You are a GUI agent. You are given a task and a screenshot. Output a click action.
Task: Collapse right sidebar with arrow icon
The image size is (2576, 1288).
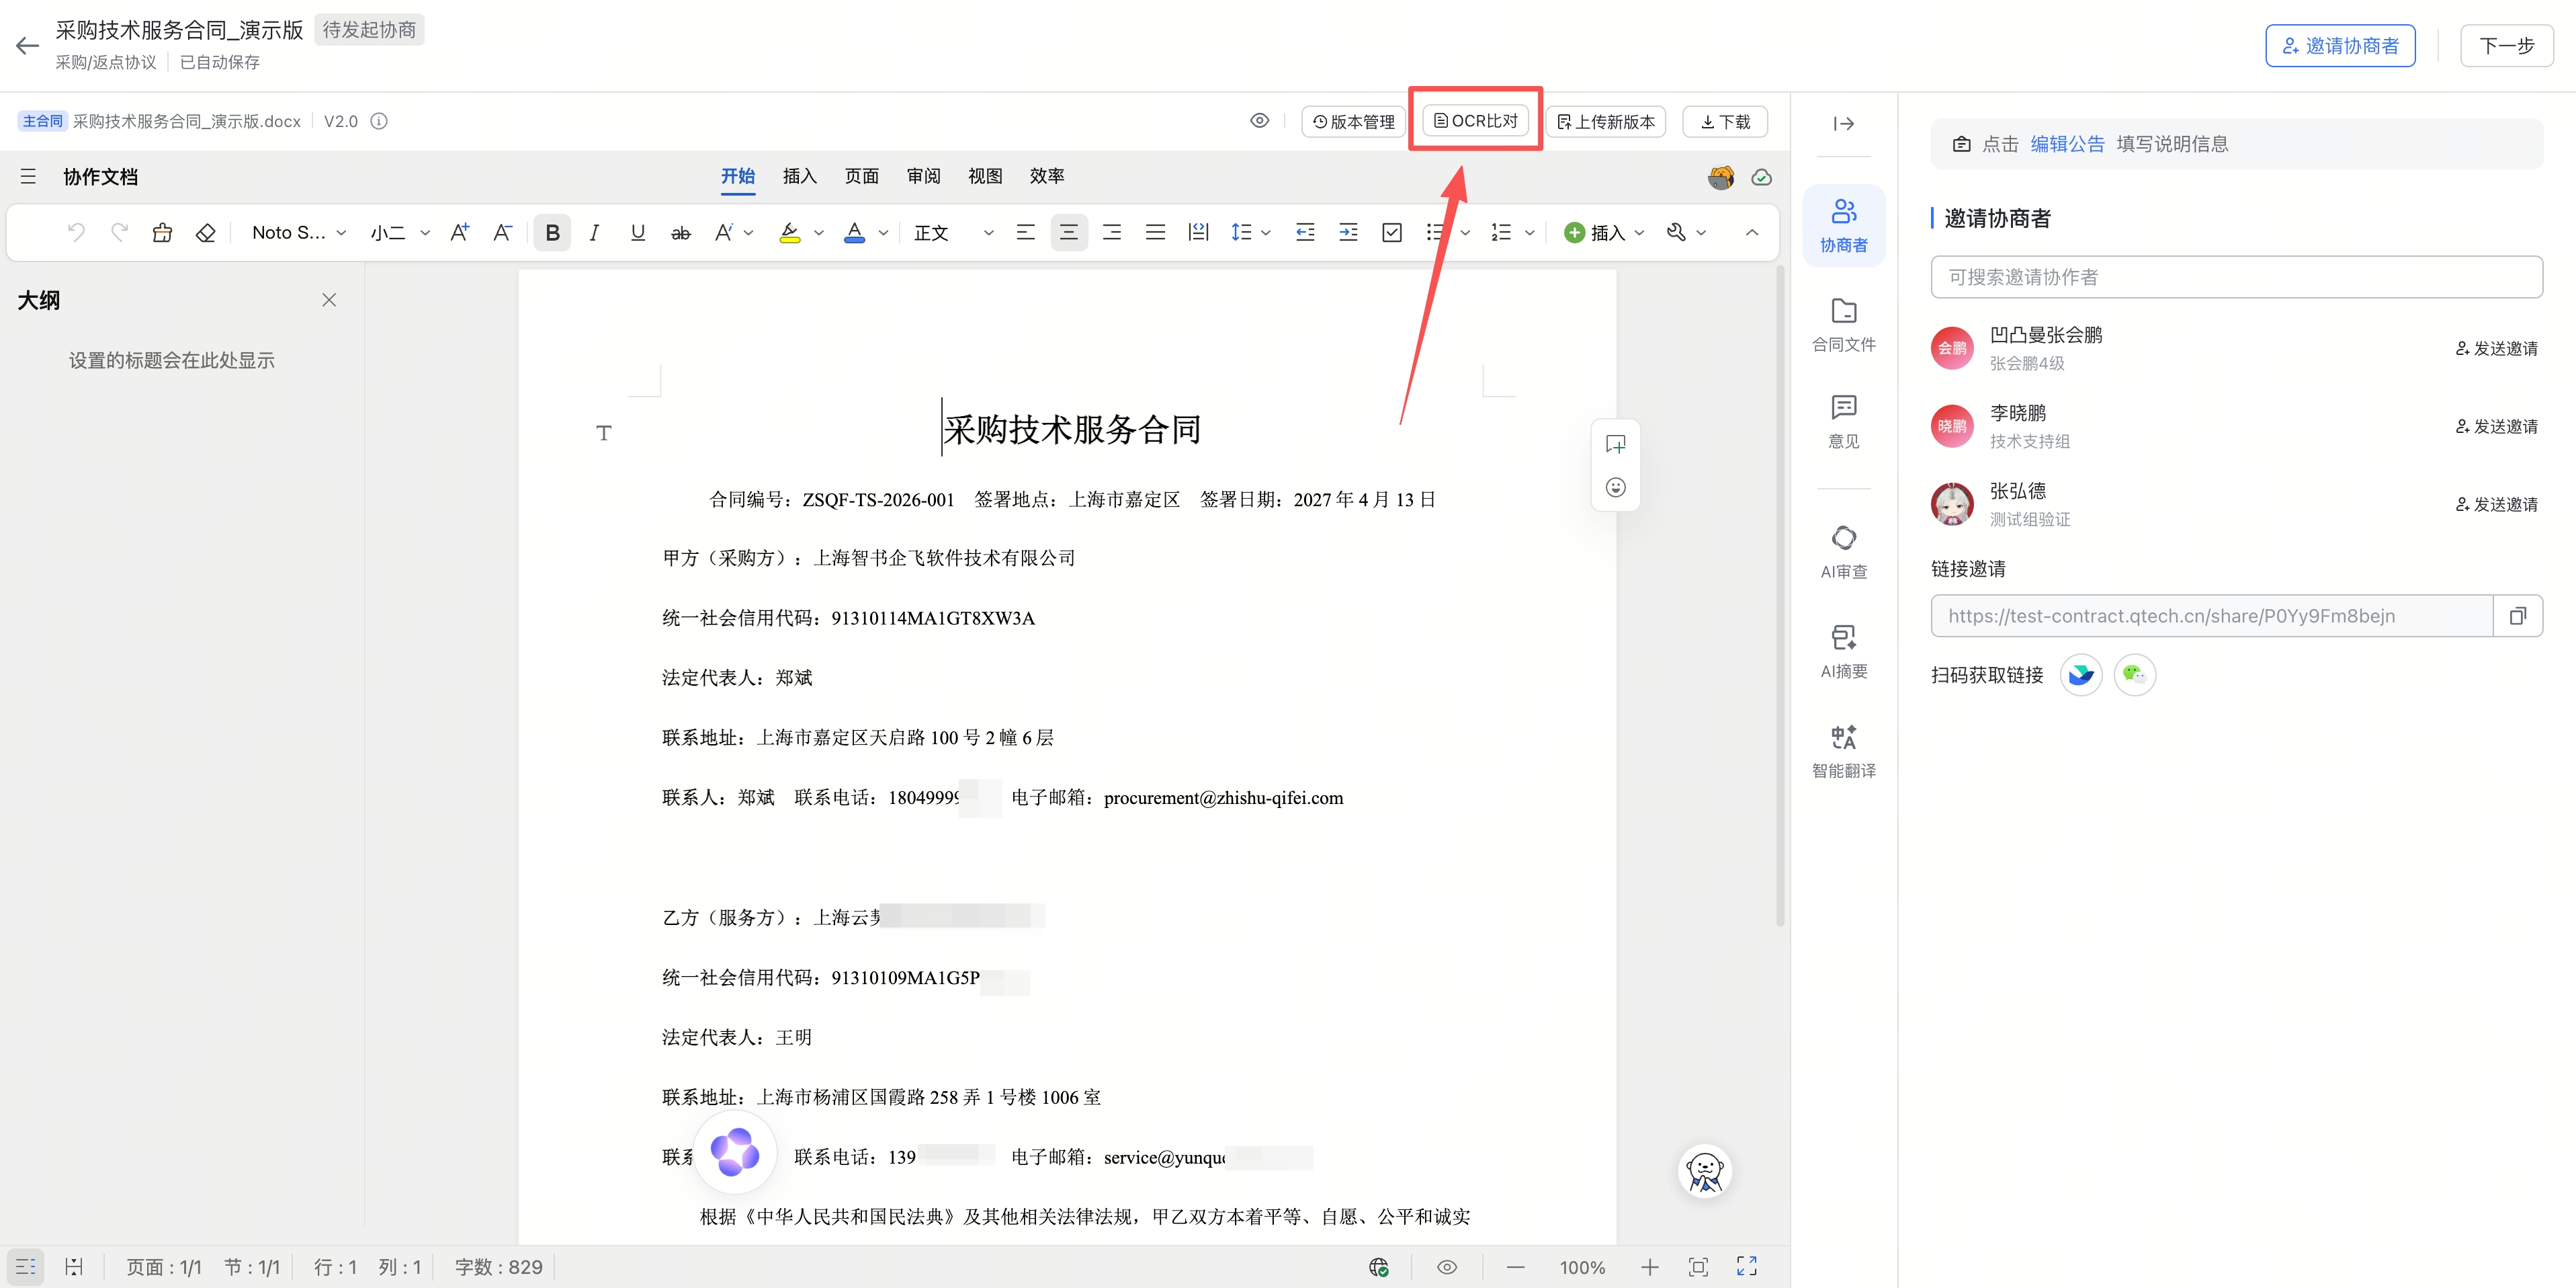[1844, 124]
